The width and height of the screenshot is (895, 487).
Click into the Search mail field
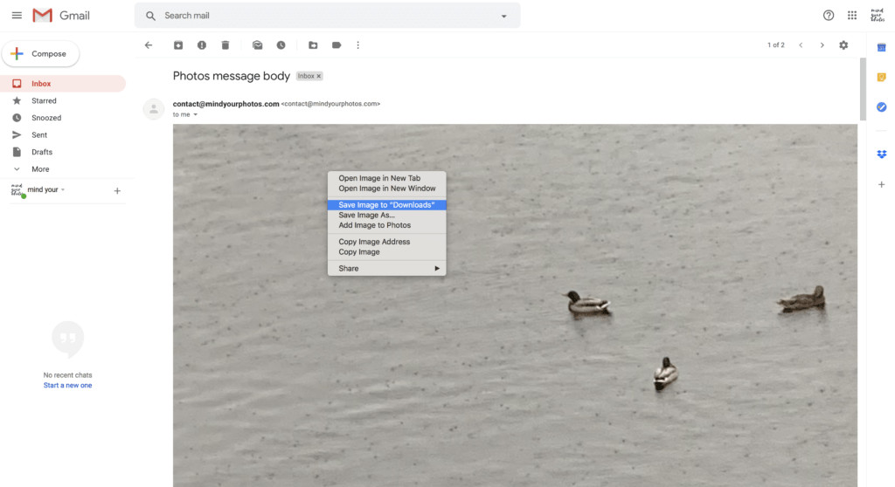click(x=327, y=16)
